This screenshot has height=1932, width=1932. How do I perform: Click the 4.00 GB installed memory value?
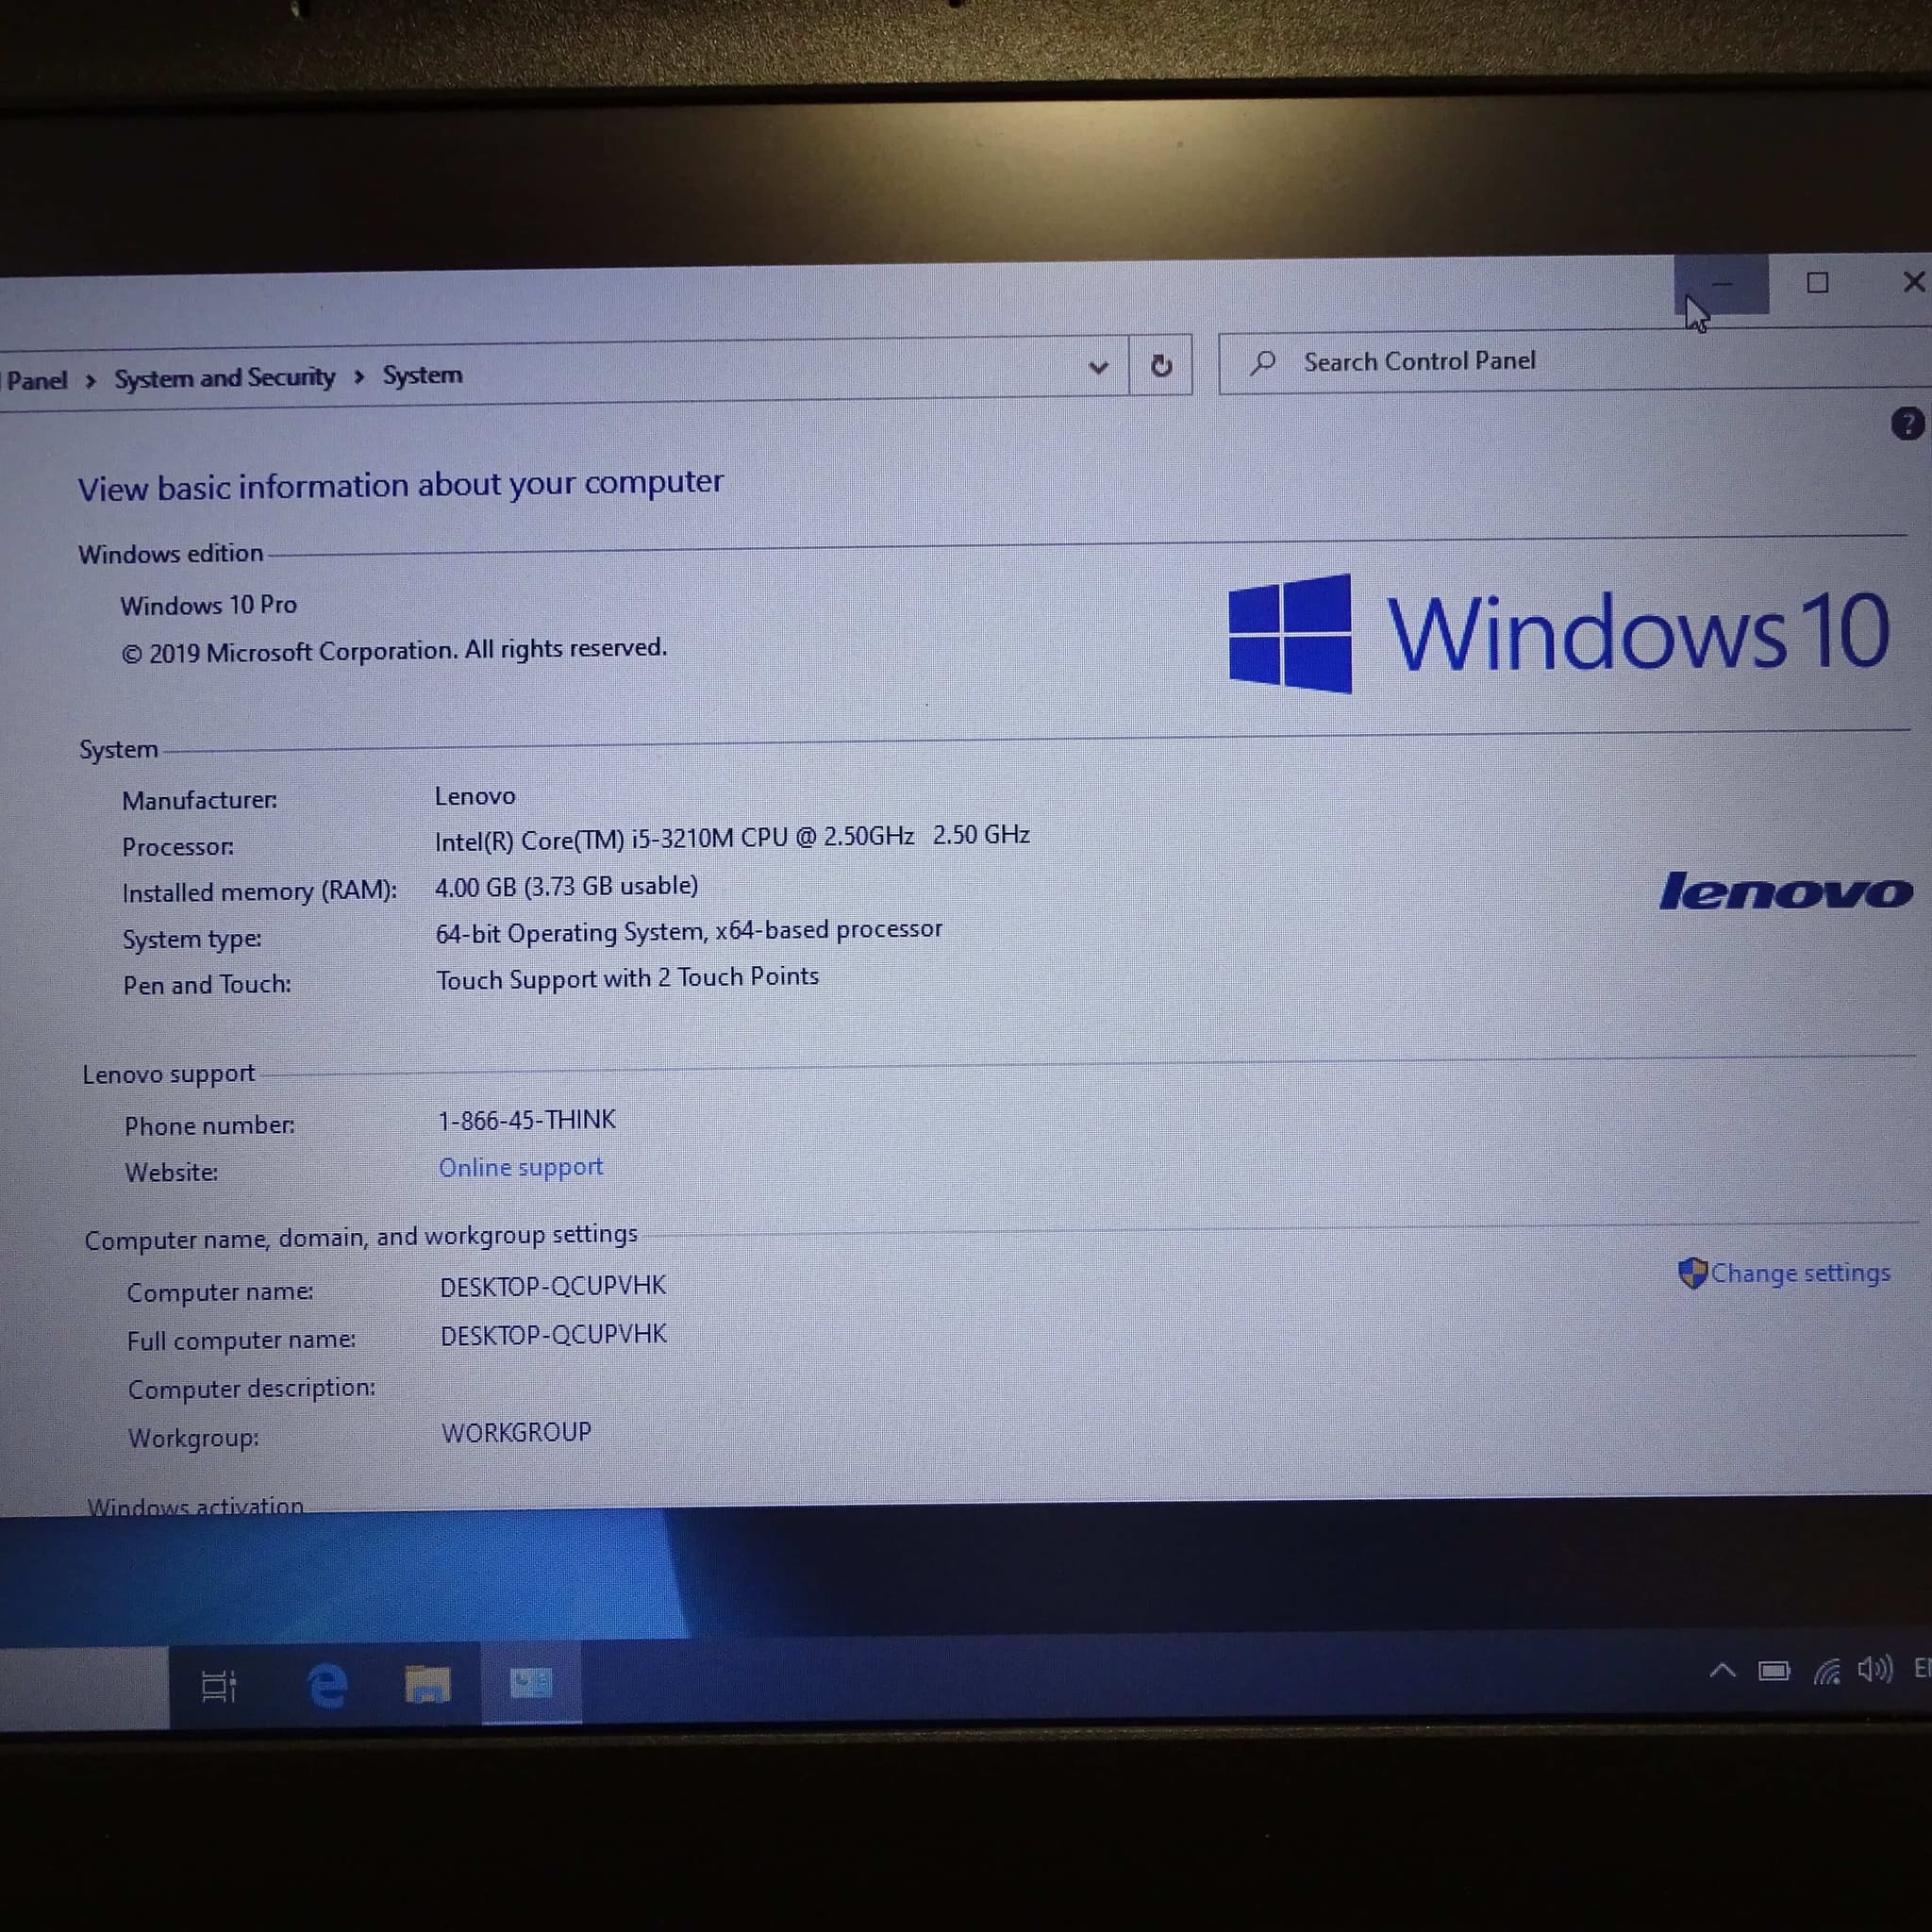click(x=566, y=887)
